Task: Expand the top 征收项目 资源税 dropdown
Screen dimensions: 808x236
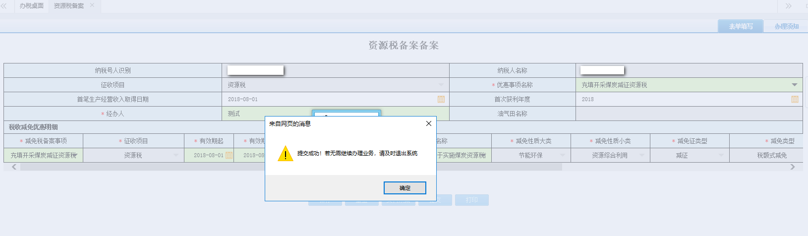Action: click(441, 85)
